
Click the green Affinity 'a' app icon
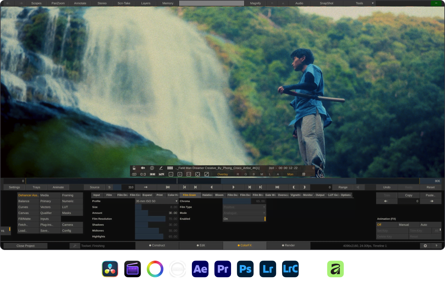click(336, 269)
